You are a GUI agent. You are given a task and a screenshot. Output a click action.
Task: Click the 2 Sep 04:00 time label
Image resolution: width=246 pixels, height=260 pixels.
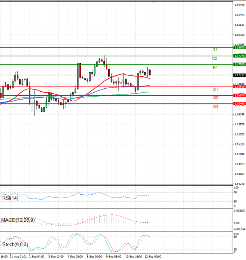point(37,257)
